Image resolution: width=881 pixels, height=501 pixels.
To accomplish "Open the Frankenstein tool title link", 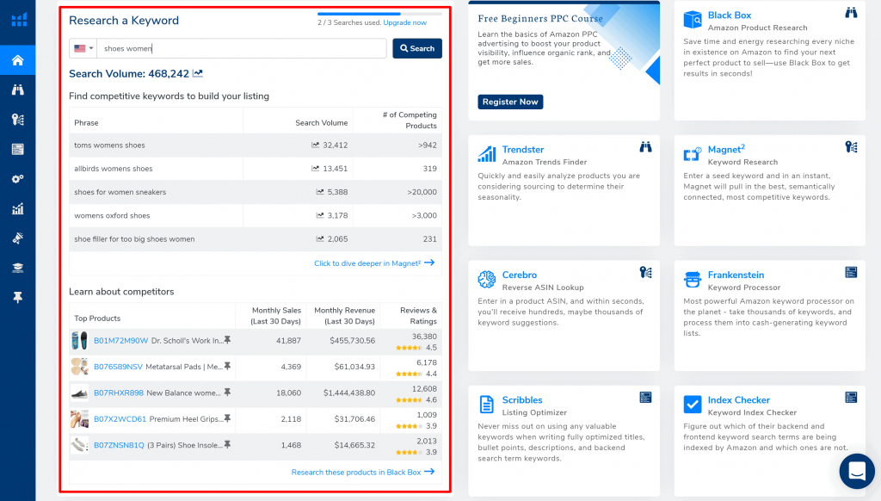I will [736, 275].
